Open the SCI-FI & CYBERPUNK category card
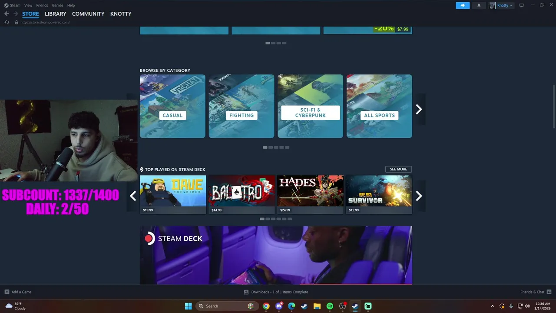The width and height of the screenshot is (556, 313). coord(310,106)
